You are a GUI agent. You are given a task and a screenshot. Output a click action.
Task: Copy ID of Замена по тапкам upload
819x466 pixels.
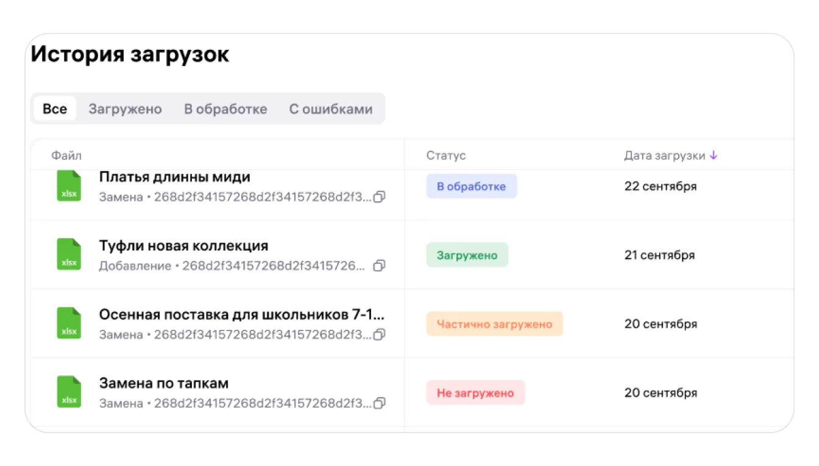pyautogui.click(x=379, y=403)
